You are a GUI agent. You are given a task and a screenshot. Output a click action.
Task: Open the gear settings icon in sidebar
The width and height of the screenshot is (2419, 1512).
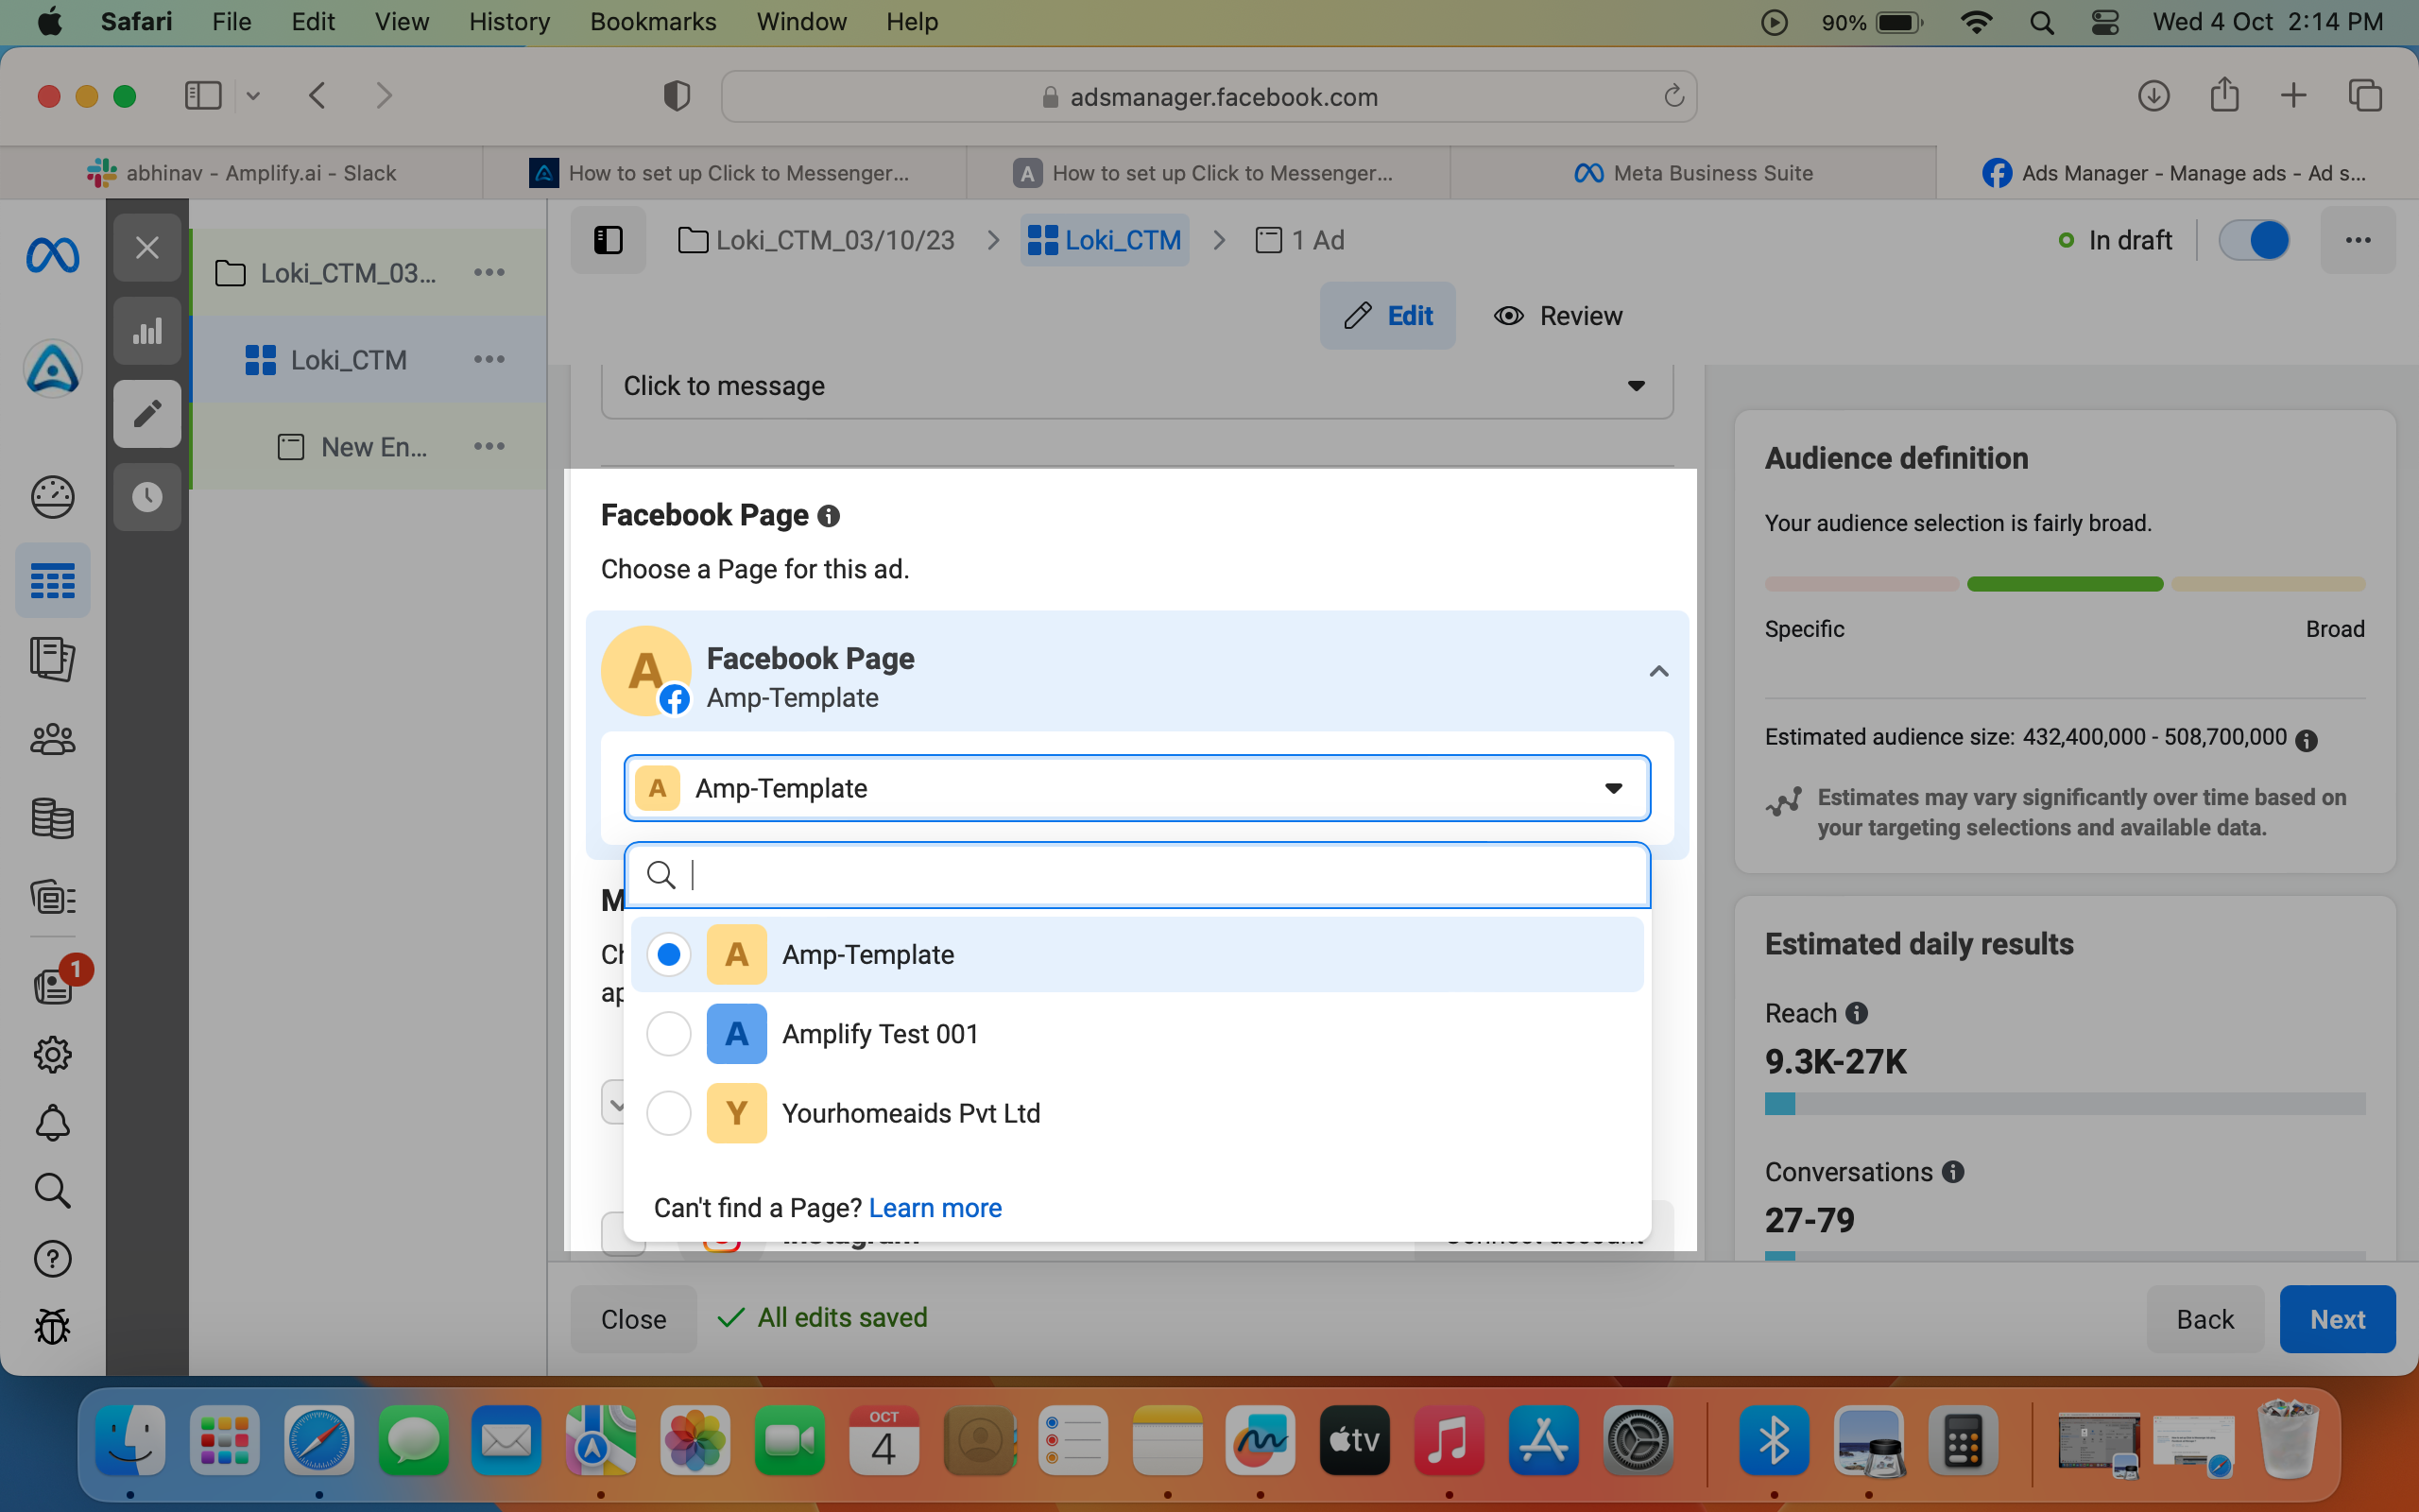53,1054
